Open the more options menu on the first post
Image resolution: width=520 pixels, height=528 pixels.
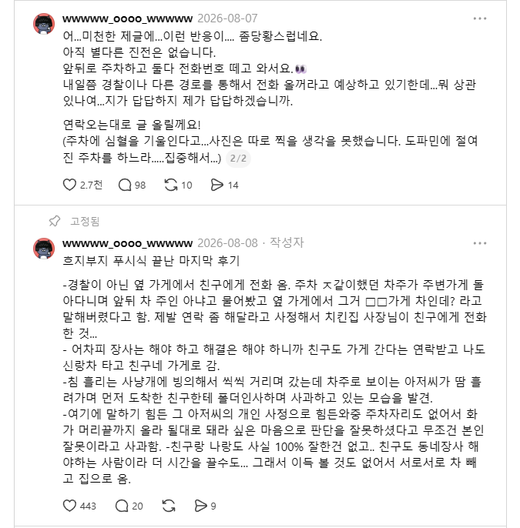(x=480, y=18)
